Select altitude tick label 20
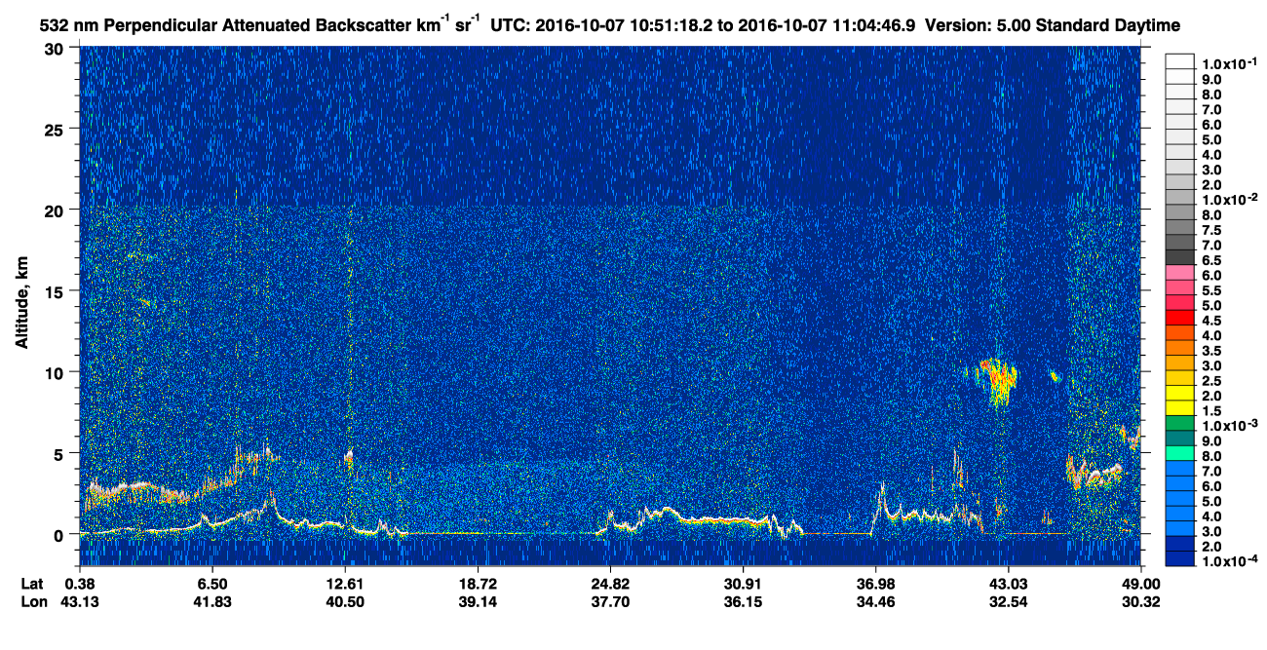 point(56,210)
